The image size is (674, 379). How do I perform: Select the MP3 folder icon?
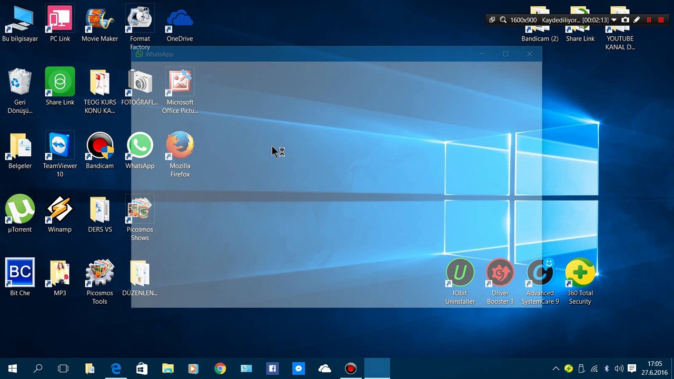coord(60,278)
